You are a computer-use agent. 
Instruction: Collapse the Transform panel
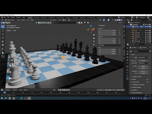(x=98, y=25)
